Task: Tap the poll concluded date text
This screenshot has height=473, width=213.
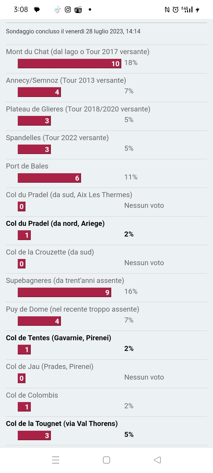Action: [73, 31]
